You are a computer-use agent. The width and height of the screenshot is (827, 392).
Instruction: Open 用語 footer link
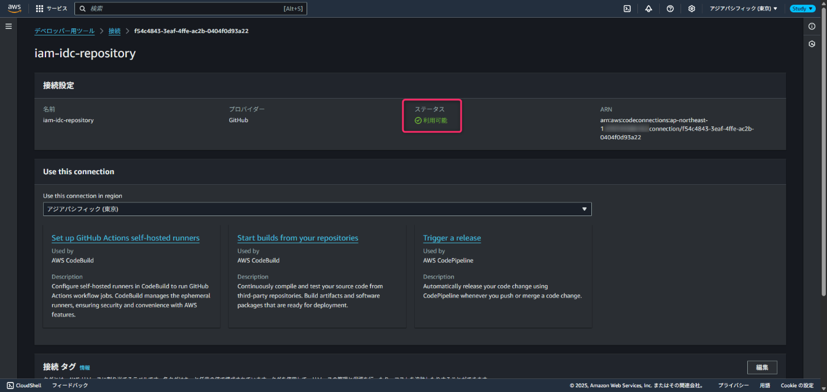(764, 386)
